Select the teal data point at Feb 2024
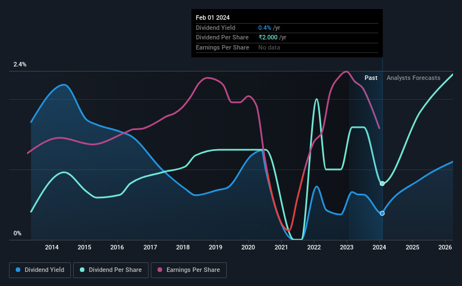 (382, 184)
